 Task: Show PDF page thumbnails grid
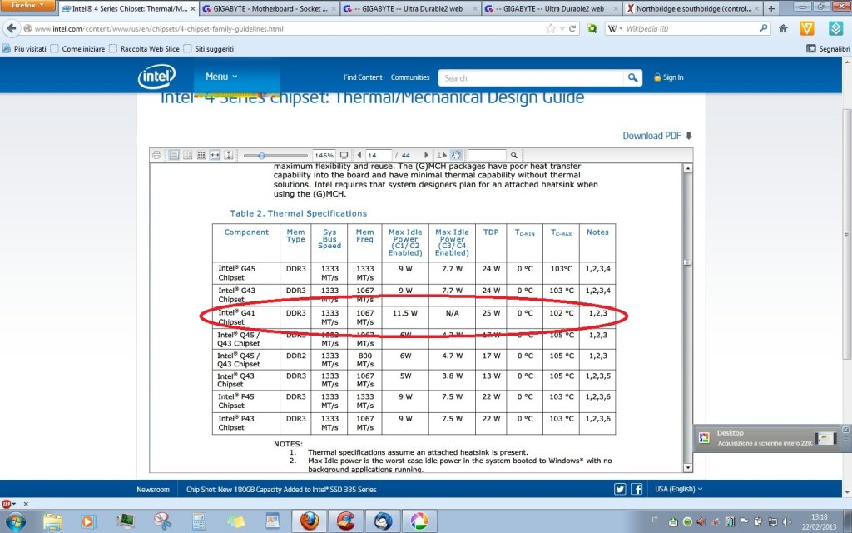coord(201,155)
